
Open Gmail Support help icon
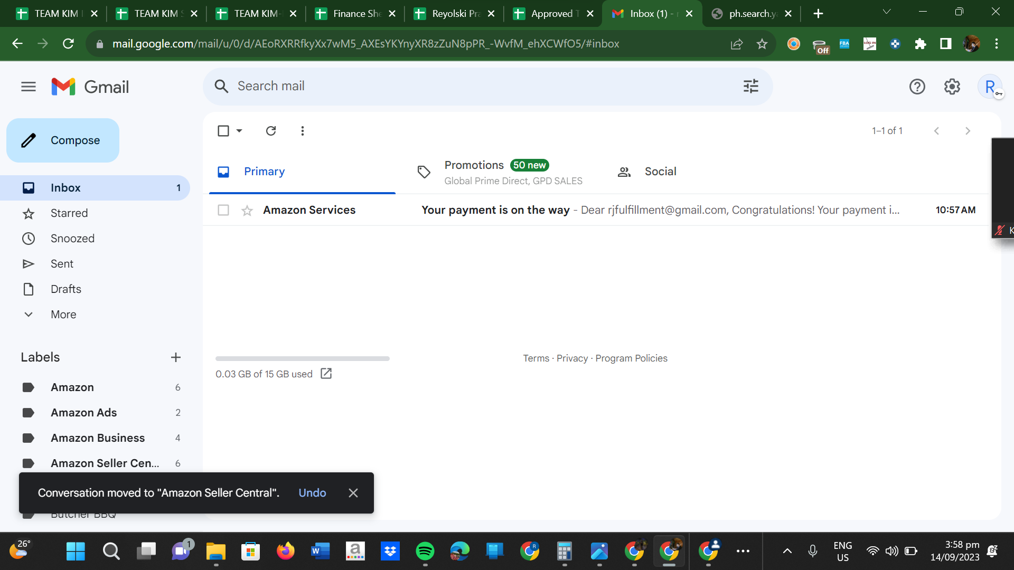pyautogui.click(x=917, y=87)
